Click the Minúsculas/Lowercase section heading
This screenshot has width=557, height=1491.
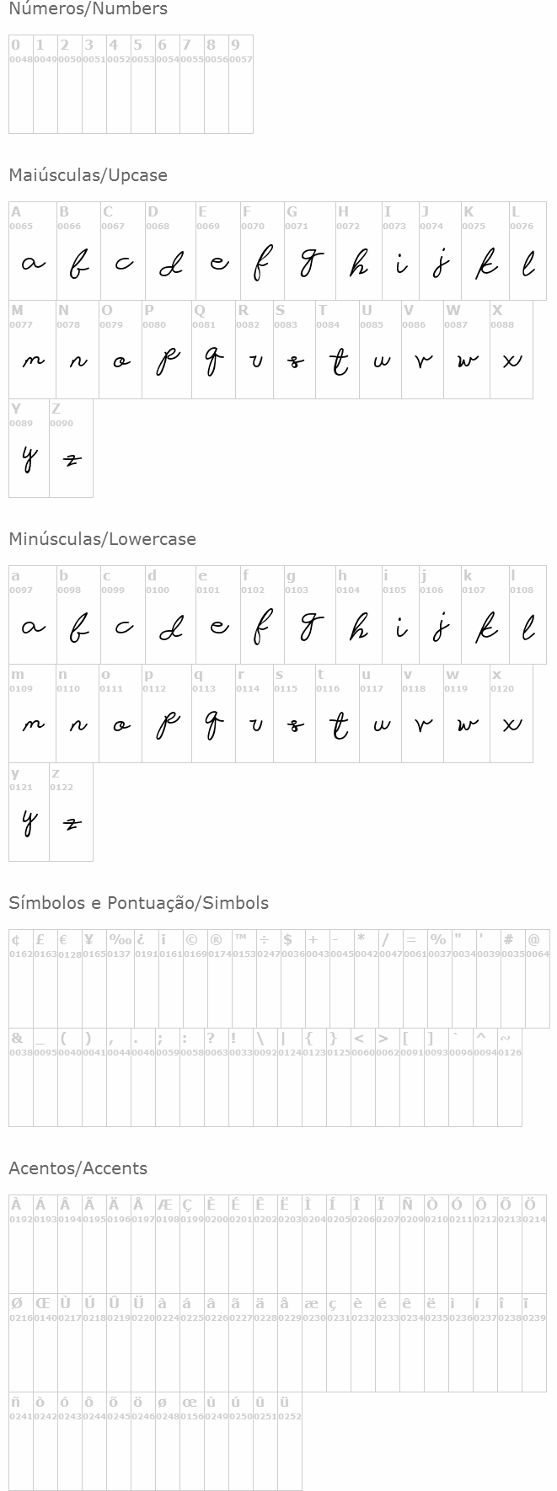coord(102,539)
